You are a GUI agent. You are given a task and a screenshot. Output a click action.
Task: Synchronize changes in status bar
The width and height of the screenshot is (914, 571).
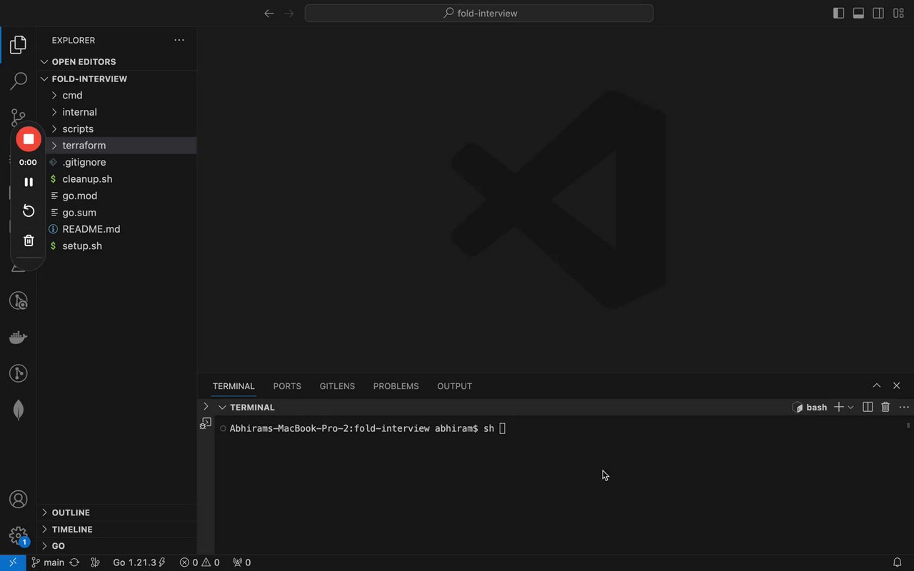click(74, 562)
